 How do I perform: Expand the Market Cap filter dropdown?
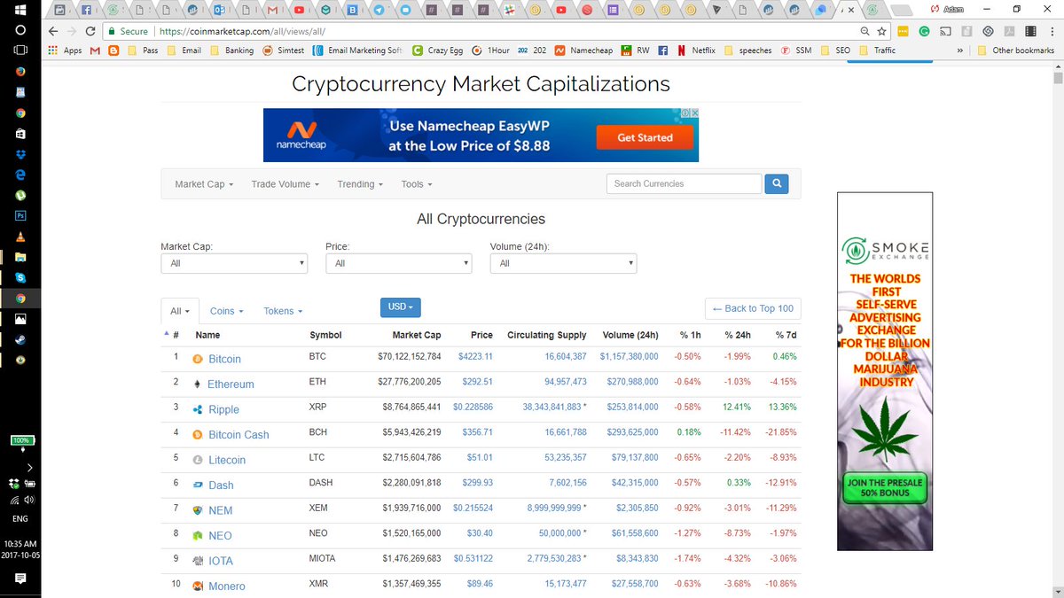[234, 263]
